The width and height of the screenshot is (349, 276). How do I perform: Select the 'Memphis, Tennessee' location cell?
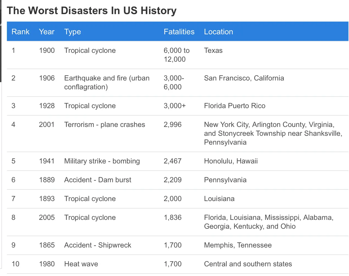(x=238, y=245)
